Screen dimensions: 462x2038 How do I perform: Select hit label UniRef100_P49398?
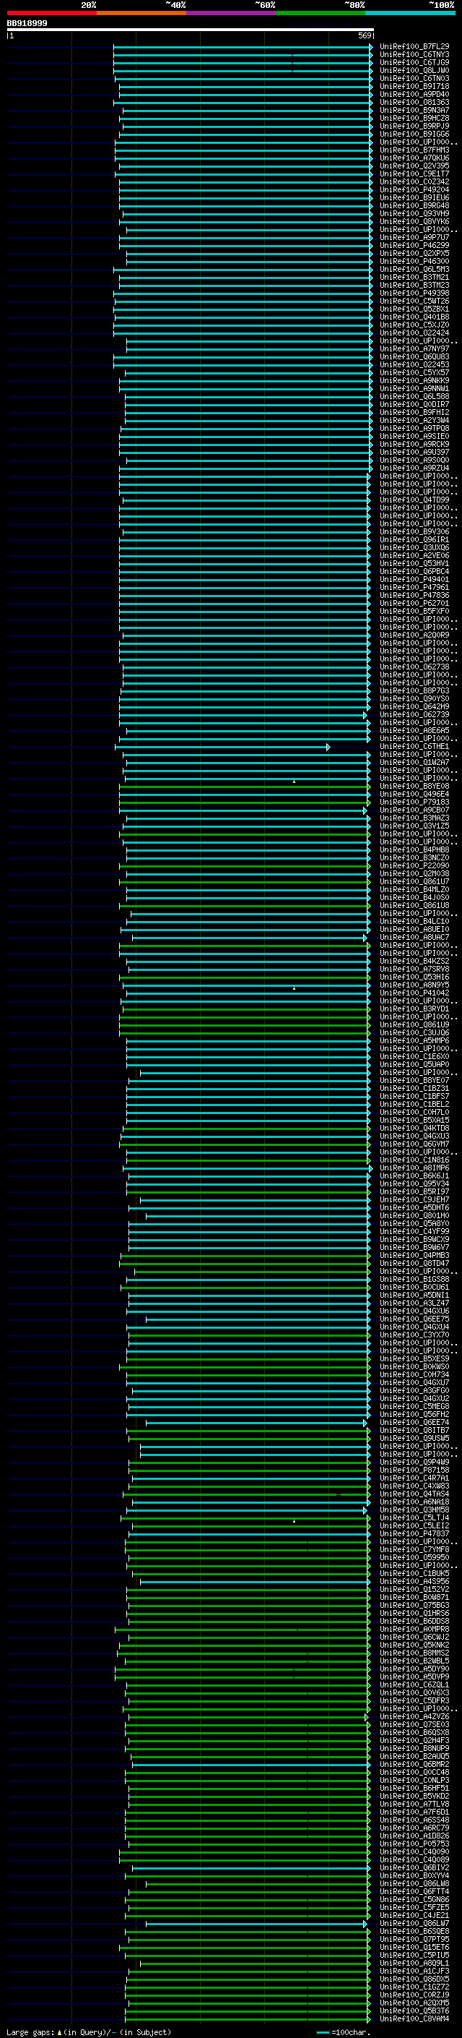(414, 293)
